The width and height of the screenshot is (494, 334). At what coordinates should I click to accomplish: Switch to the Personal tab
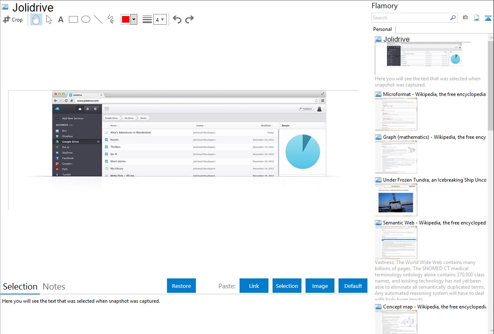click(382, 29)
